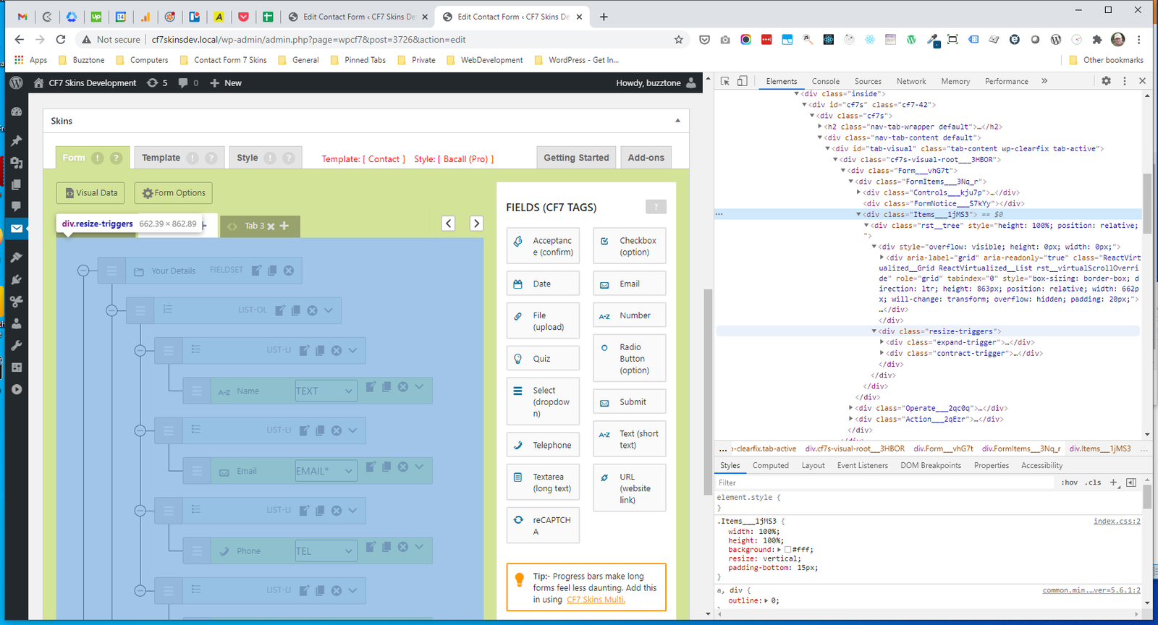Viewport: 1158px width, 625px height.
Task: Switch to the Template tab
Action: click(x=161, y=158)
